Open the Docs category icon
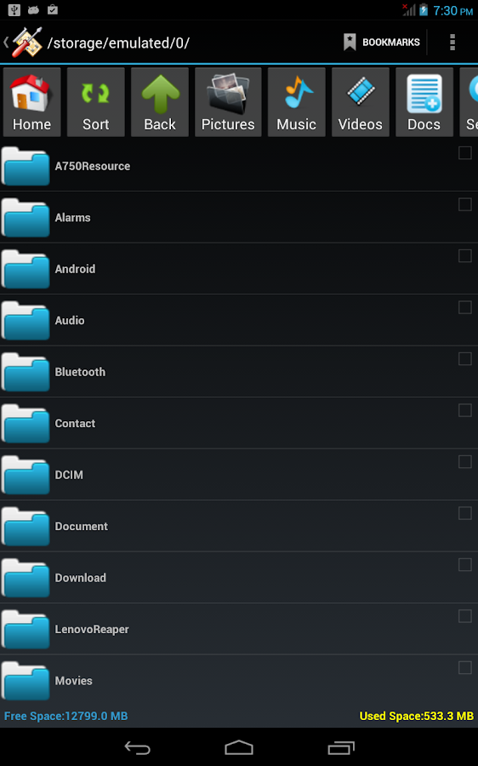Screen dimensions: 478x766 424,102
